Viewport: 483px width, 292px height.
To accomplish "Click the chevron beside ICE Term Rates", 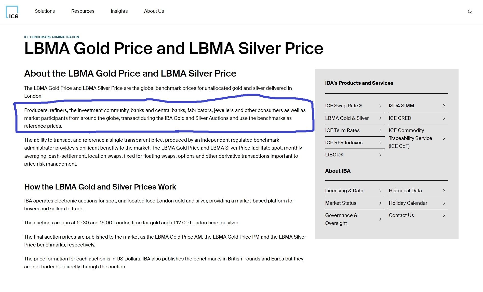I will (x=380, y=130).
